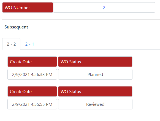This screenshot has width=160, height=121.
Task: Click the Subsequent section heading
Action: (16, 27)
